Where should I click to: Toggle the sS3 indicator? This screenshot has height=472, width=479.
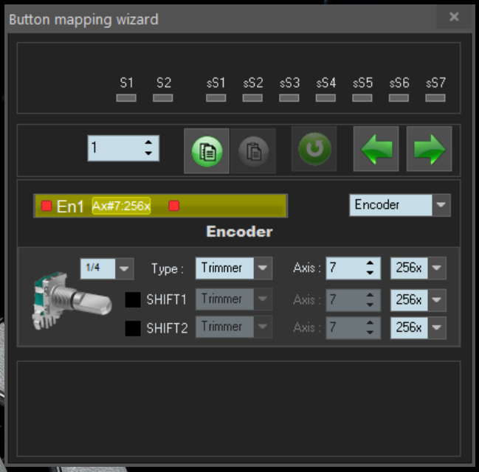click(x=289, y=98)
